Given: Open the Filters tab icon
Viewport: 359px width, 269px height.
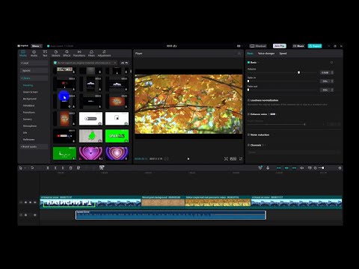Looking at the screenshot, I should (x=91, y=52).
